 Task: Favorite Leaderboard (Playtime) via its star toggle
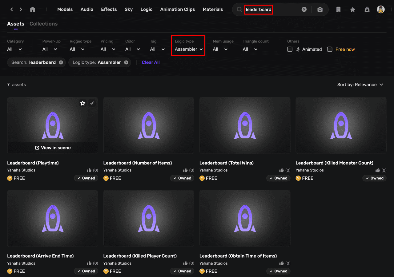click(83, 103)
